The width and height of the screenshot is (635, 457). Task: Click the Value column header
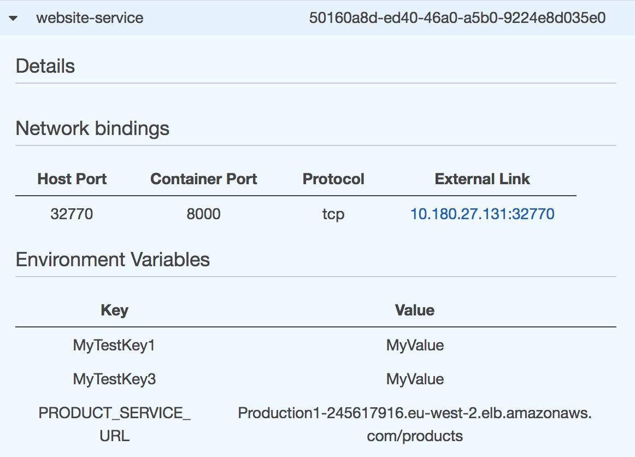tap(414, 310)
